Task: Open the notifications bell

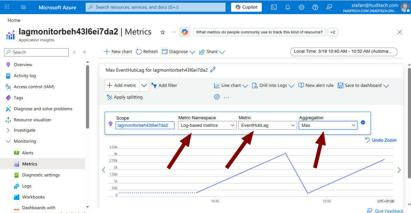Action: (x=288, y=7)
